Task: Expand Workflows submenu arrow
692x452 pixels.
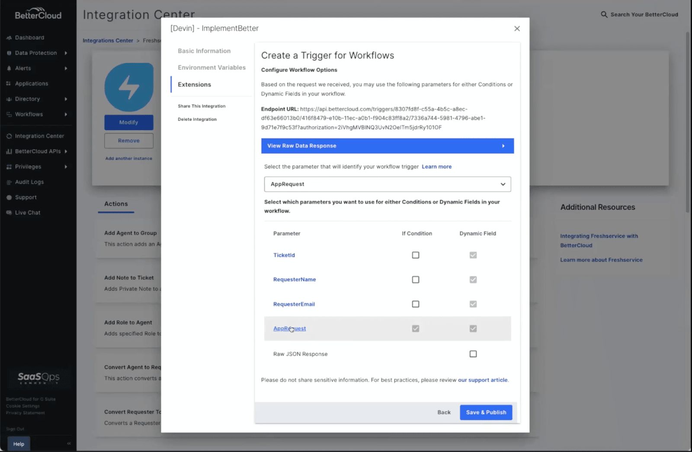Action: click(x=66, y=114)
